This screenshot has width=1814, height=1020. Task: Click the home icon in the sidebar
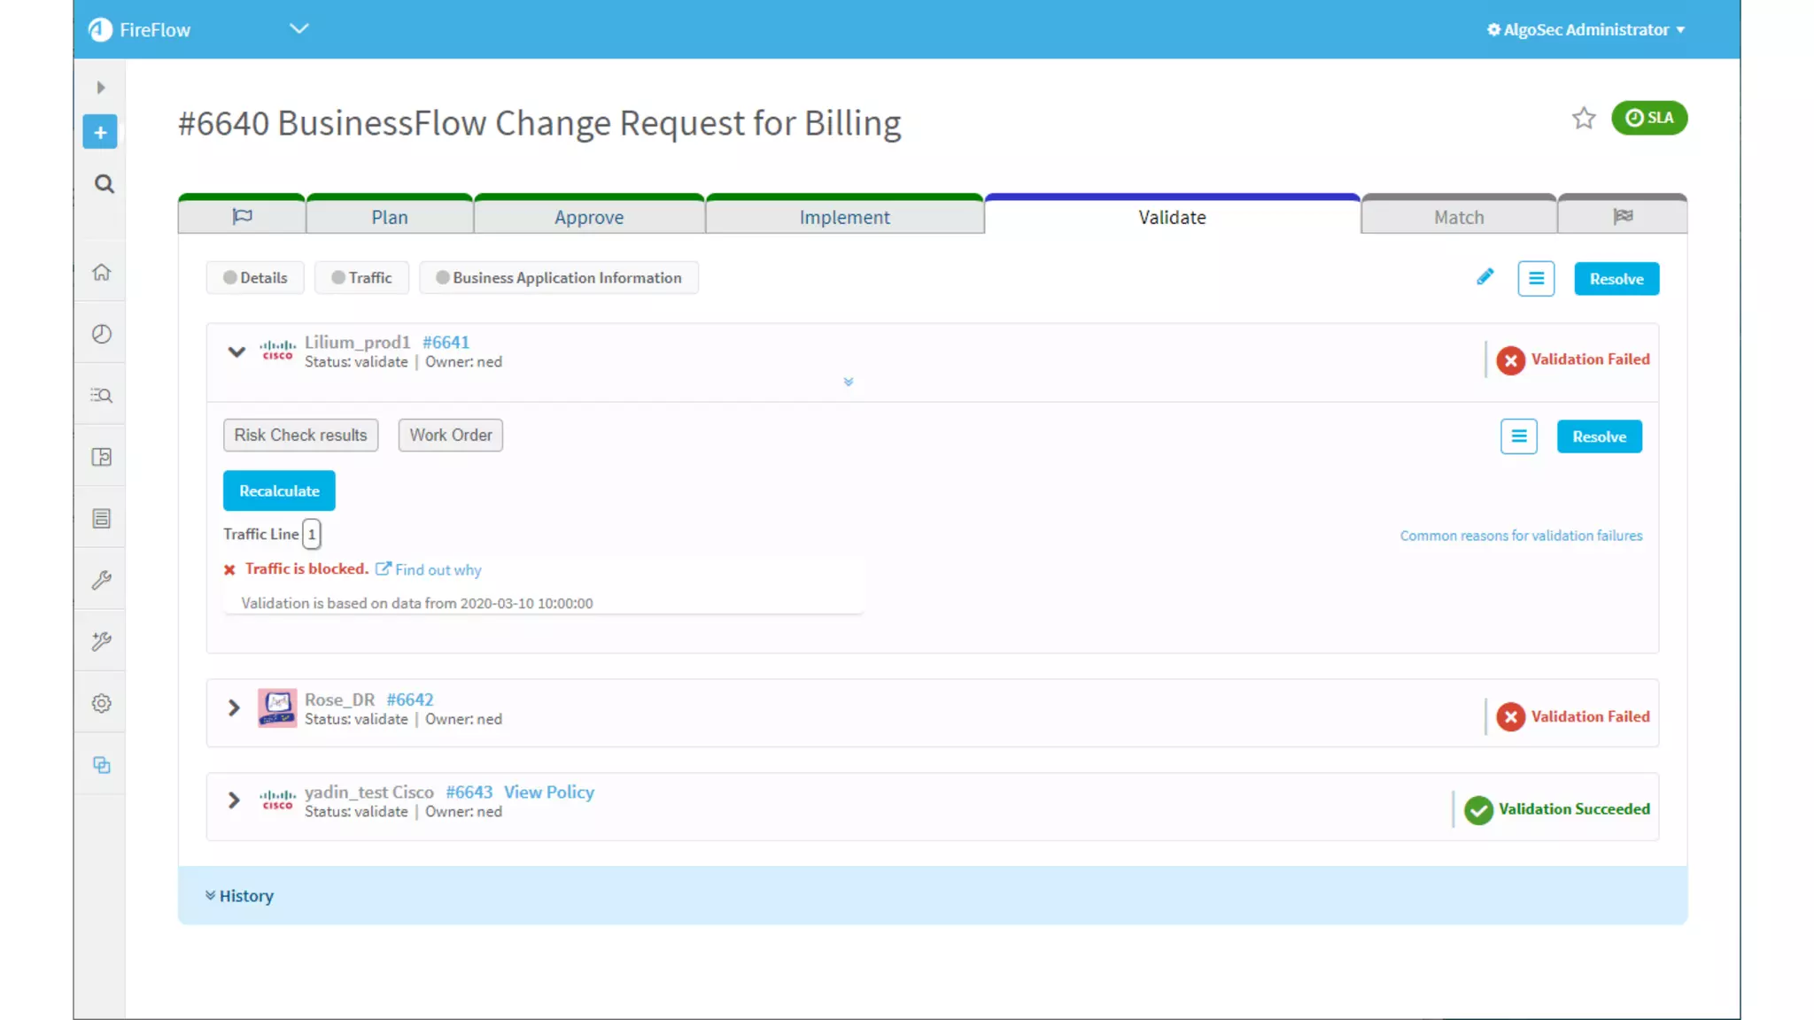pyautogui.click(x=102, y=272)
